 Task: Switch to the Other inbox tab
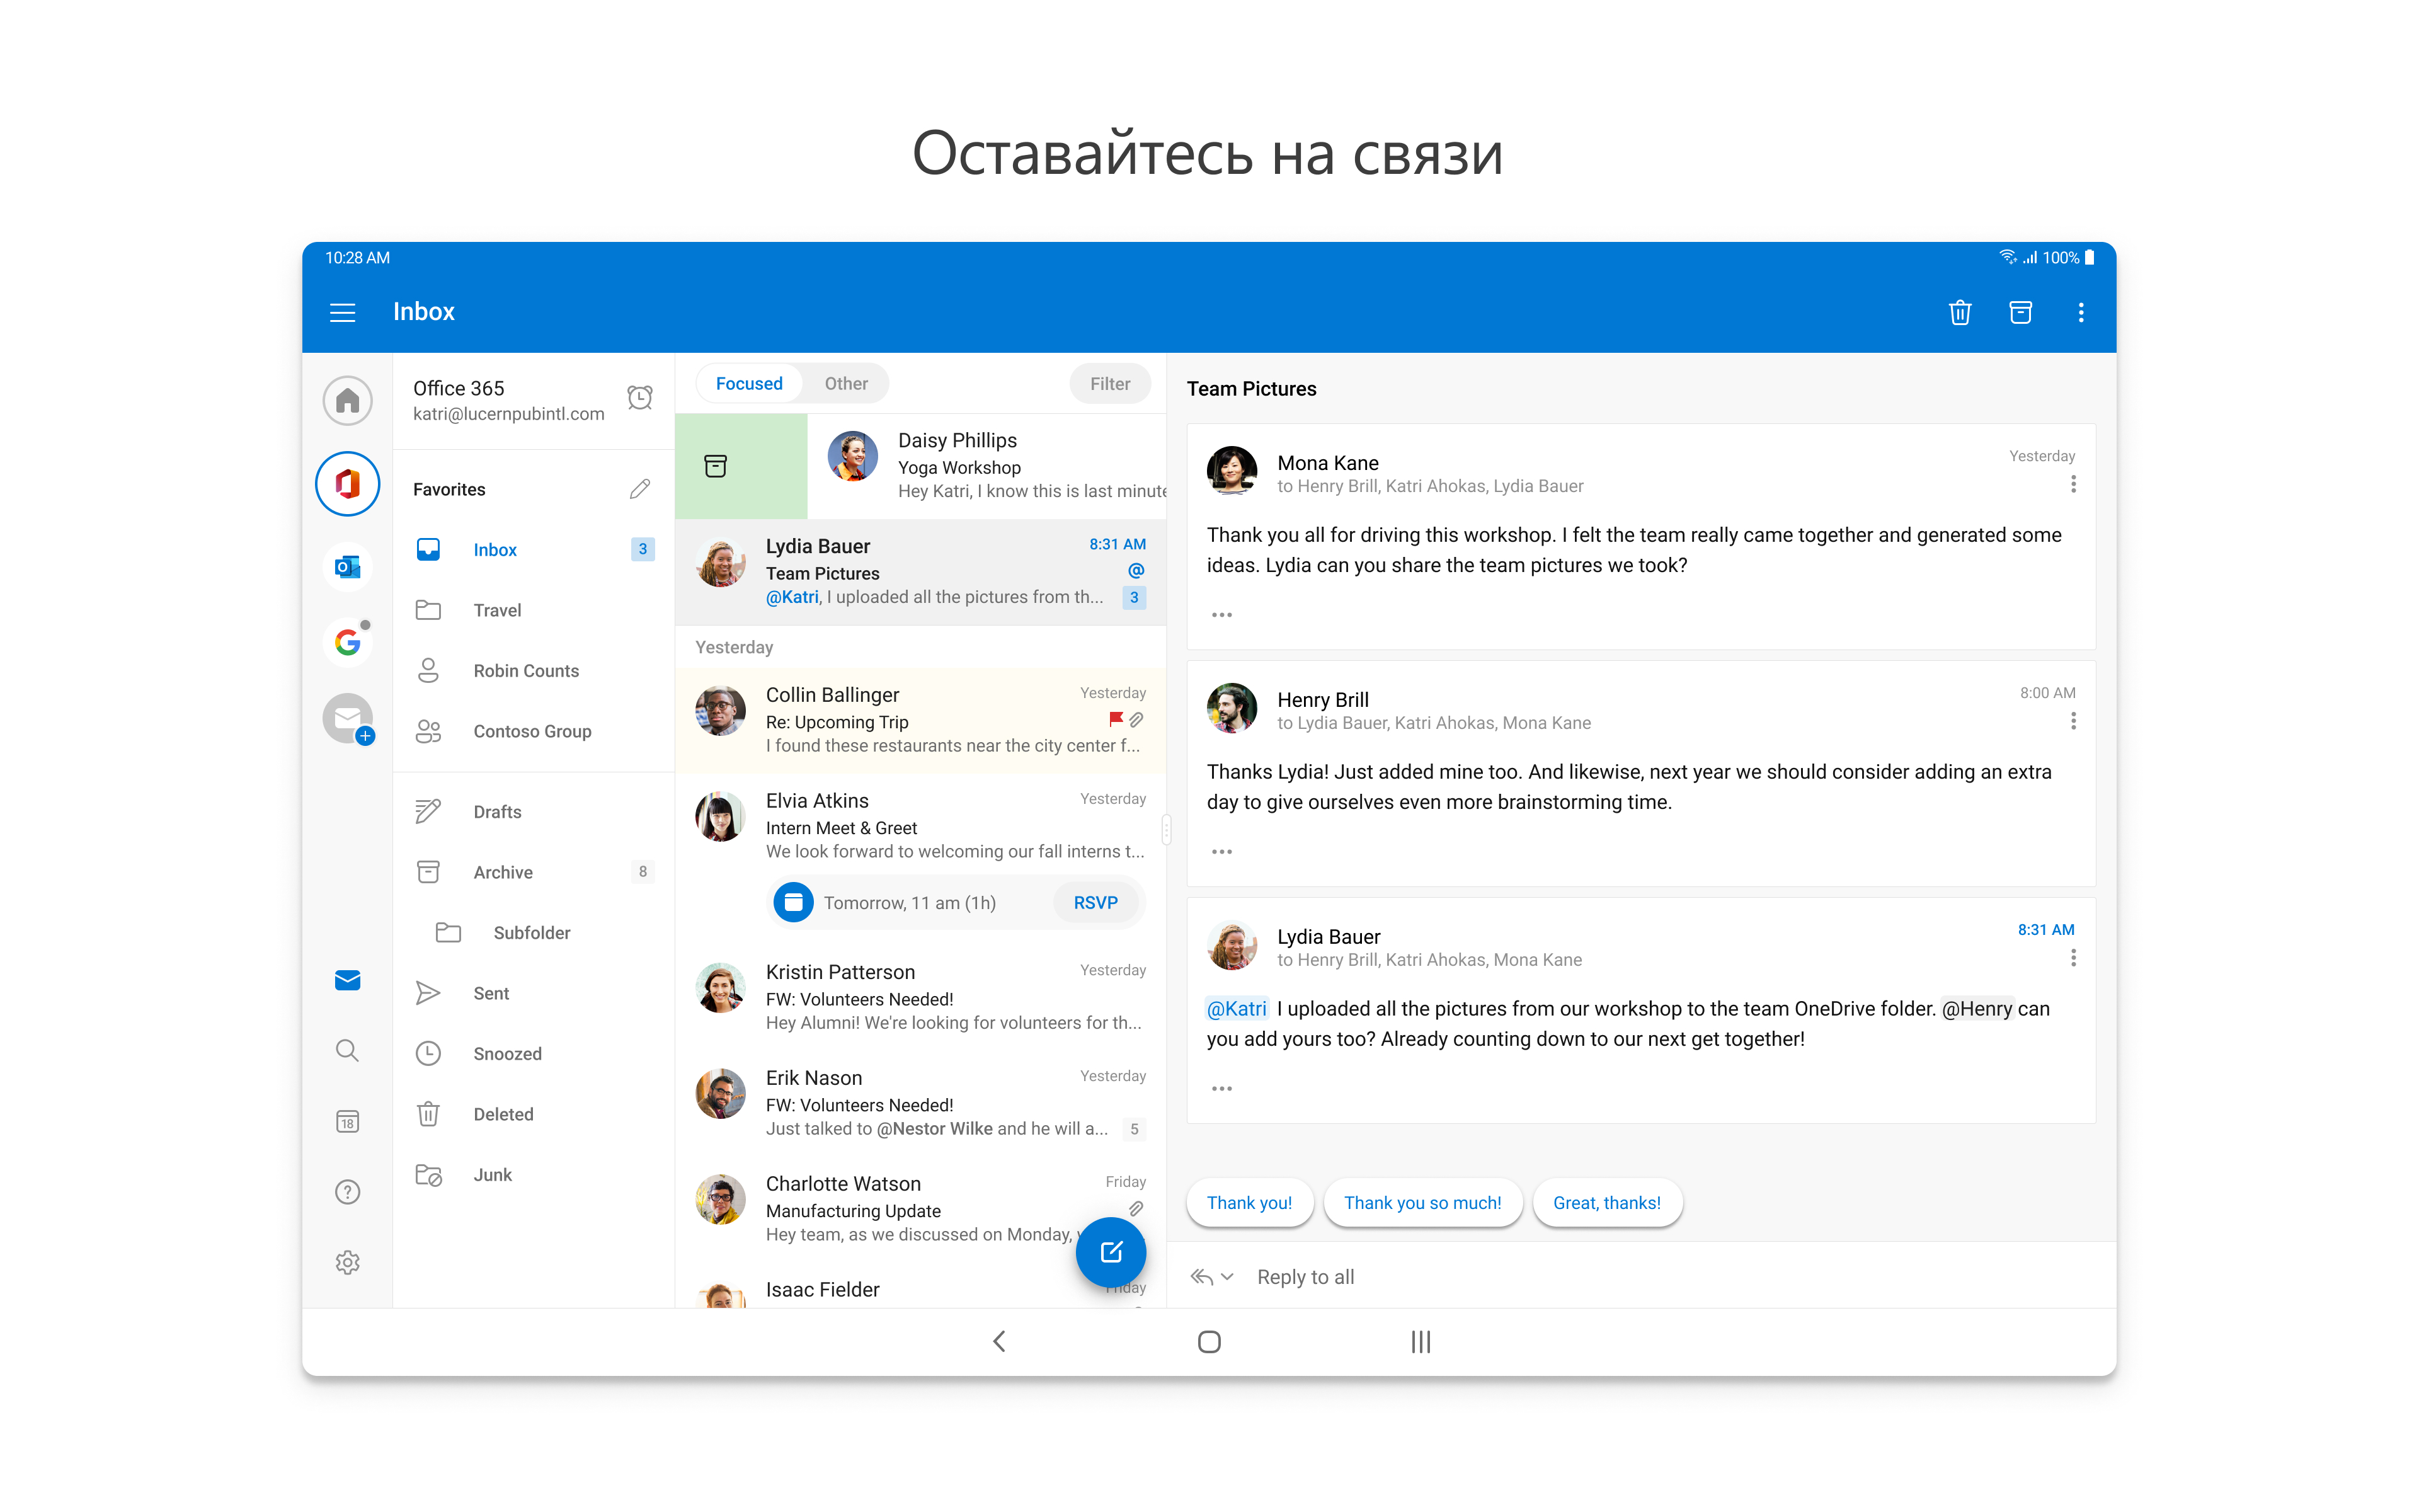pyautogui.click(x=845, y=384)
